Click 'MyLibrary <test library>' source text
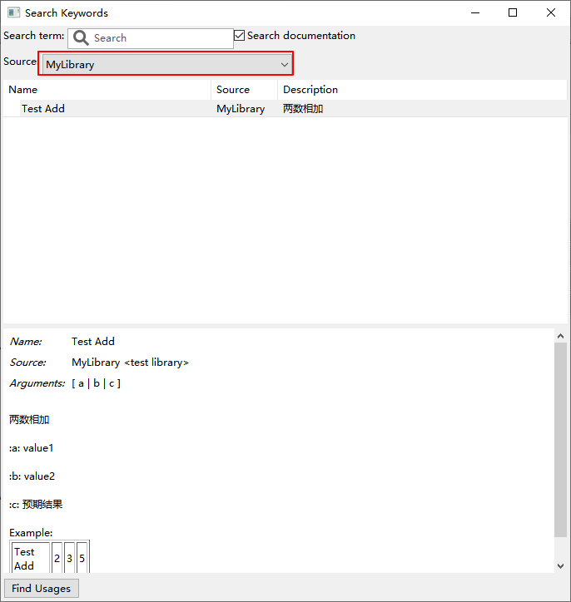 click(130, 363)
